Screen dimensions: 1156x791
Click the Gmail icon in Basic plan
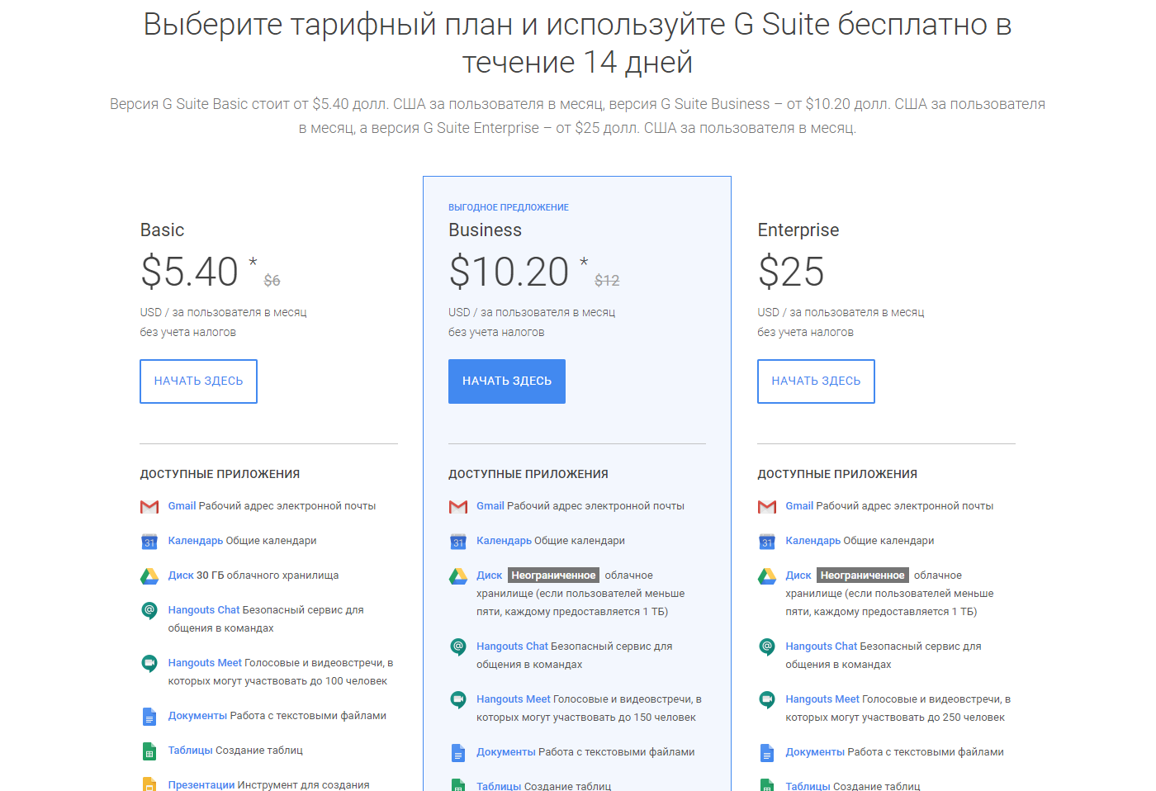(x=149, y=507)
